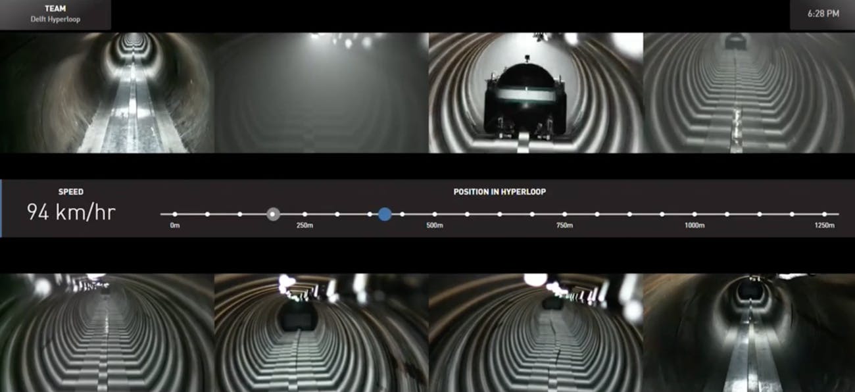Open the hazy gray second top-row feed
The height and width of the screenshot is (392, 855).
321,93
